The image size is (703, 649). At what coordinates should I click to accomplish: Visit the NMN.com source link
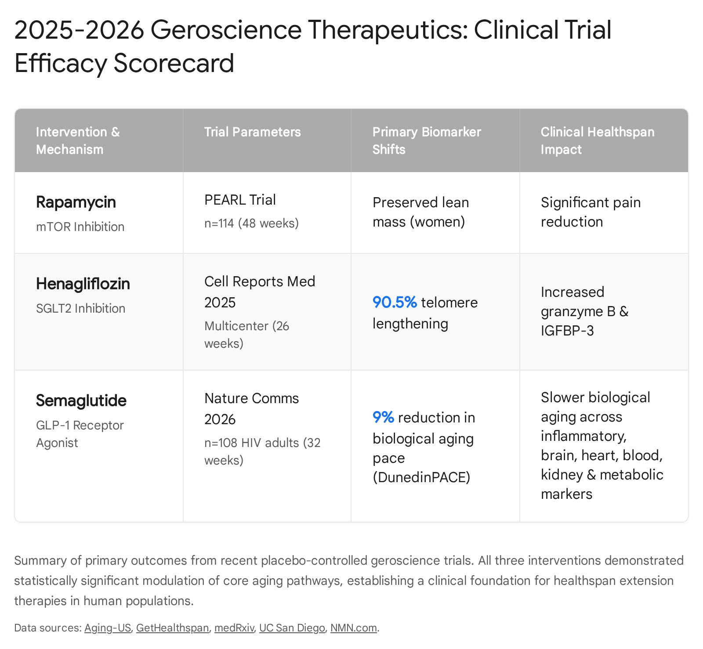tap(354, 628)
